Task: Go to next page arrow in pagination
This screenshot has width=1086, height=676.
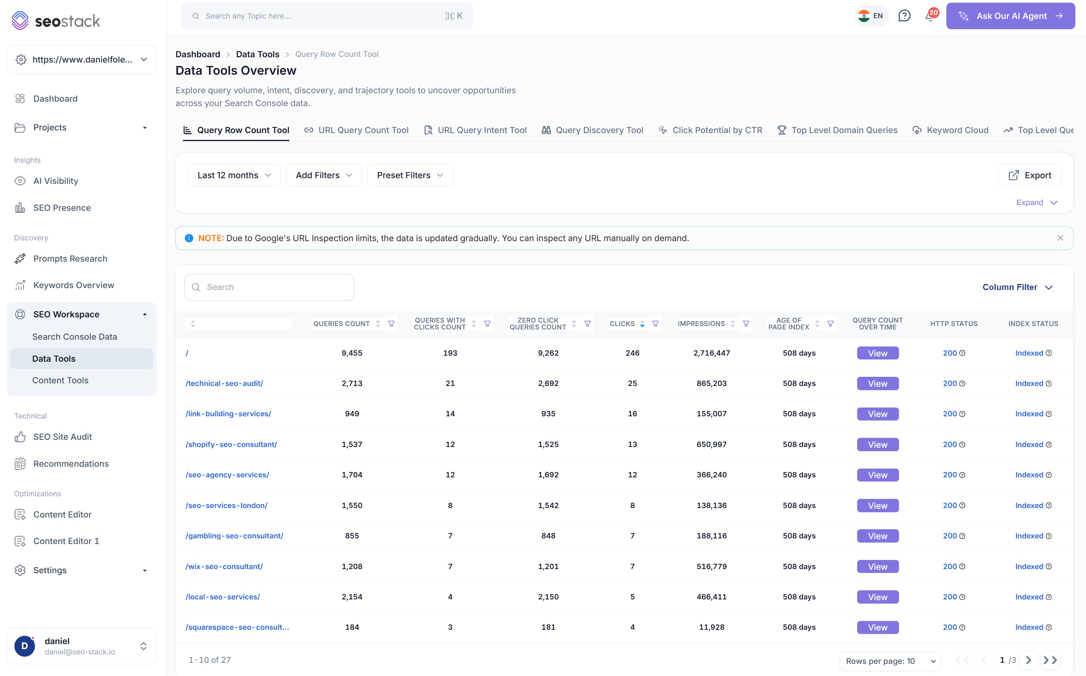Action: point(1028,660)
